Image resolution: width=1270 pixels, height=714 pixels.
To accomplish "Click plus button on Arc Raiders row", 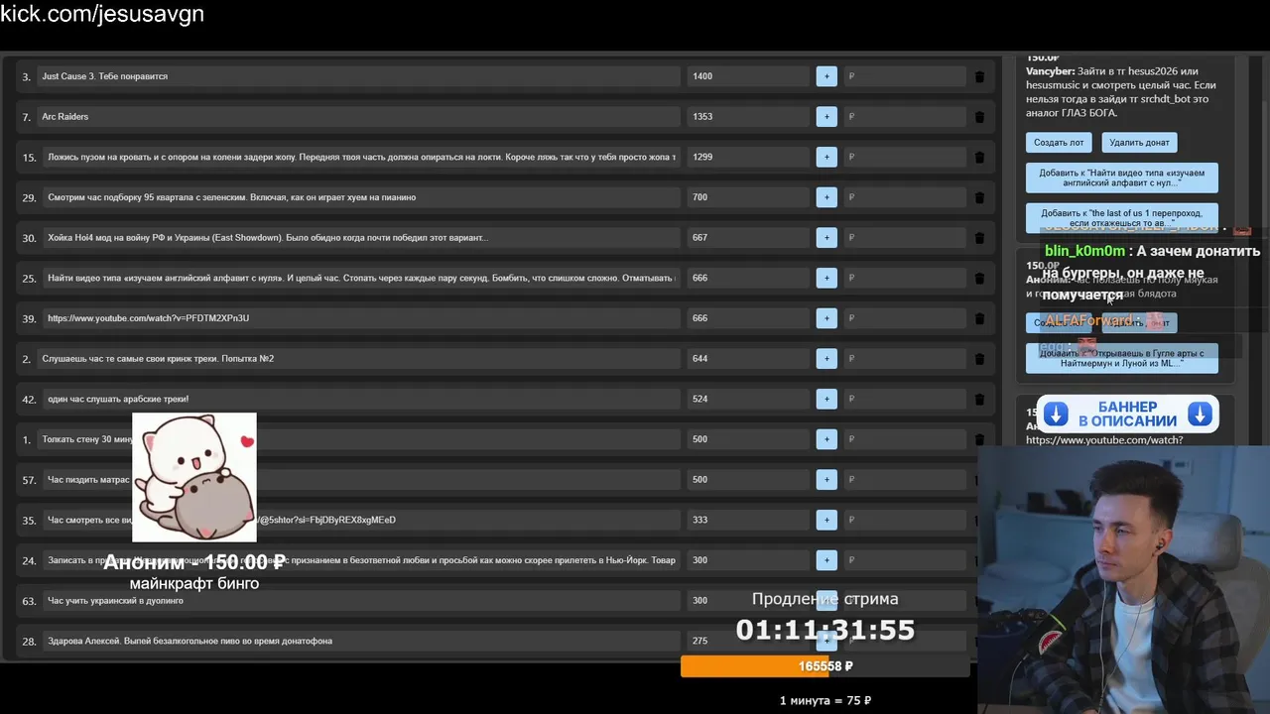I will pos(826,117).
